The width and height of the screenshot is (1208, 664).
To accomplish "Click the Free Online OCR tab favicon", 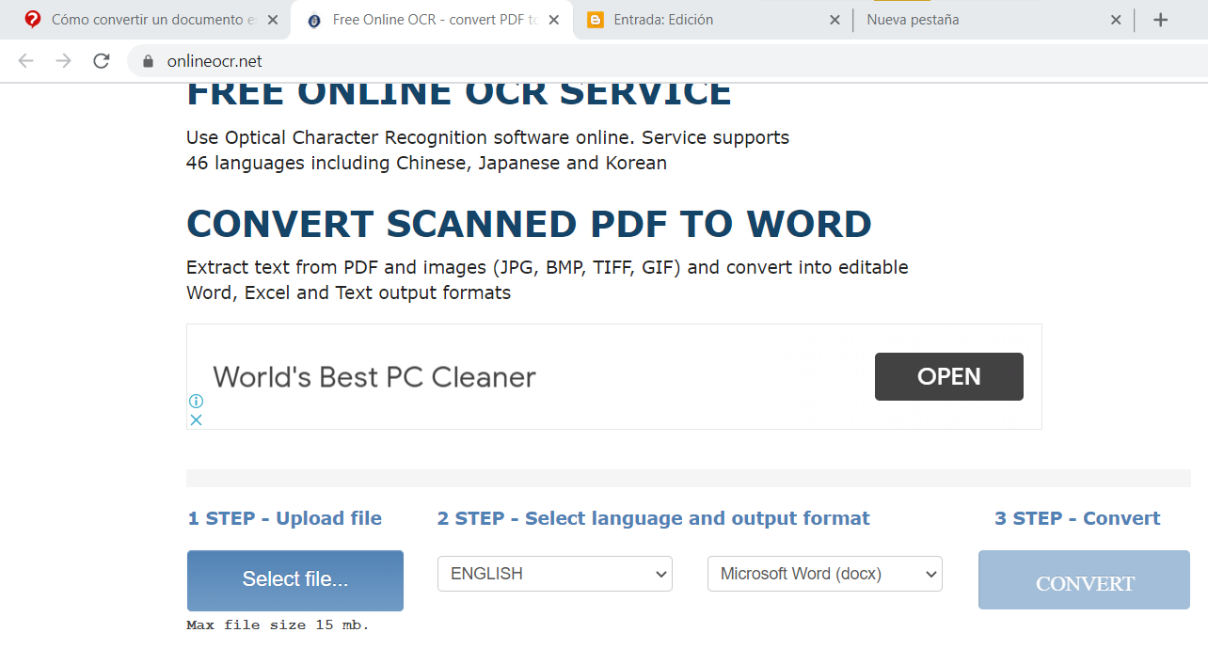I will [314, 20].
